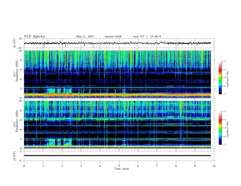Screen dimensions: 241x186
Task: Click the 'VLF Spectra' title text
Action: click(34, 36)
